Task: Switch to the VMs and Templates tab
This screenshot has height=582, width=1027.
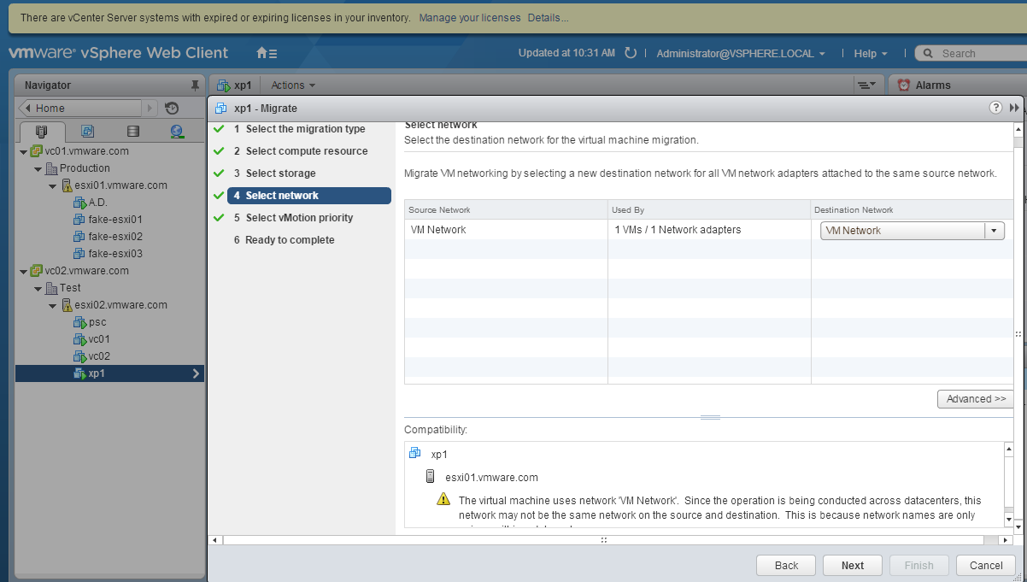Action: pyautogui.click(x=87, y=131)
